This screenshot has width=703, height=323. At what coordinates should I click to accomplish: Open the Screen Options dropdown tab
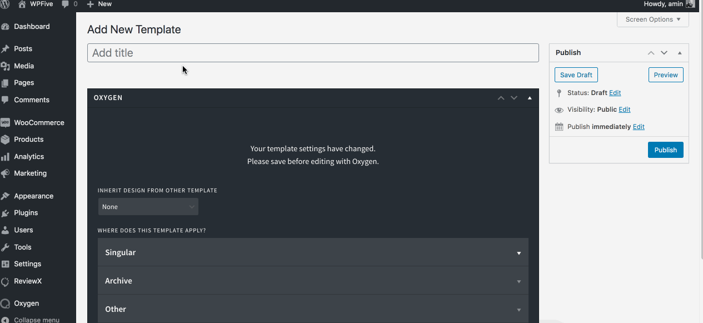coord(652,19)
